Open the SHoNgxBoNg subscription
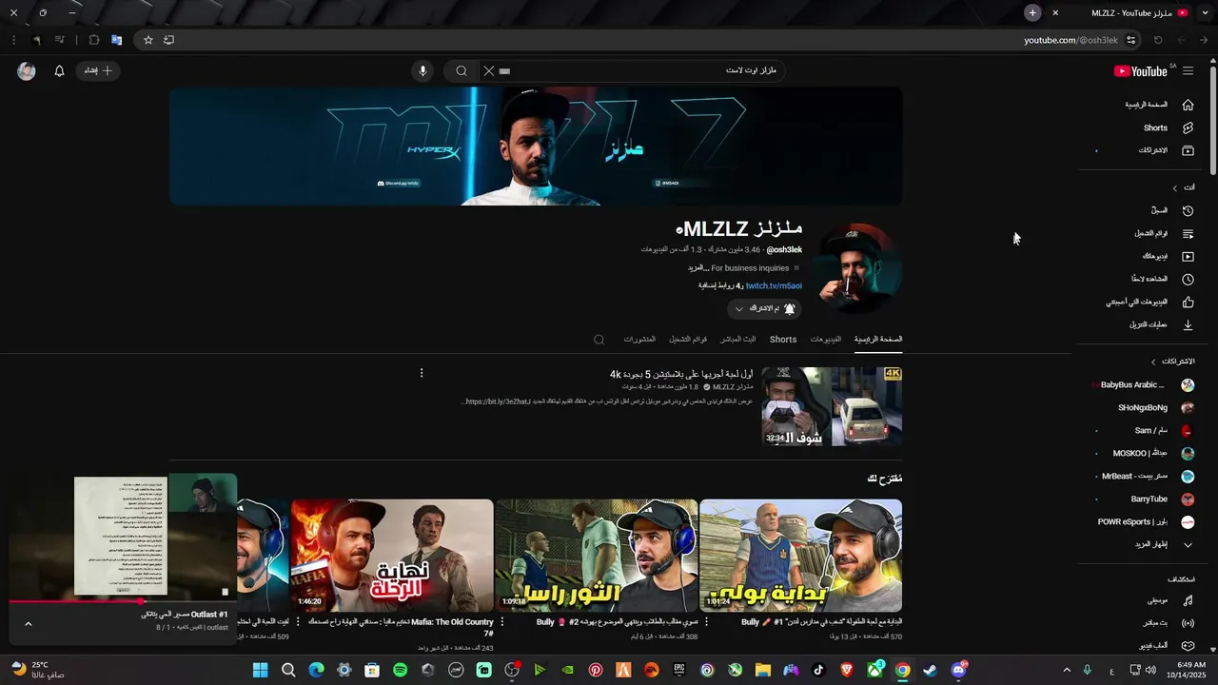Image resolution: width=1218 pixels, height=685 pixels. [1142, 408]
